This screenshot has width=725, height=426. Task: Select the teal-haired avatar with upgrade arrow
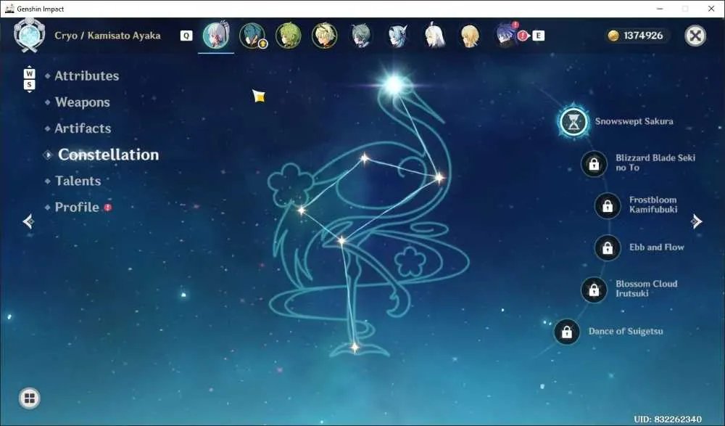(252, 36)
